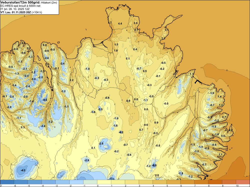Viewport: 250px width, 187px height.
Task: Click the 3.7 temperature value
Action: 110,23
